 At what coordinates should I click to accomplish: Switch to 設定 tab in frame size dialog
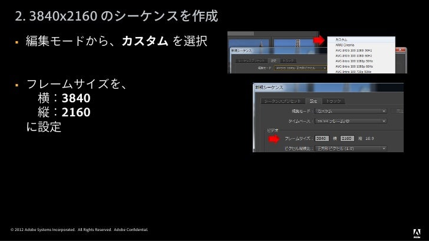coord(313,101)
